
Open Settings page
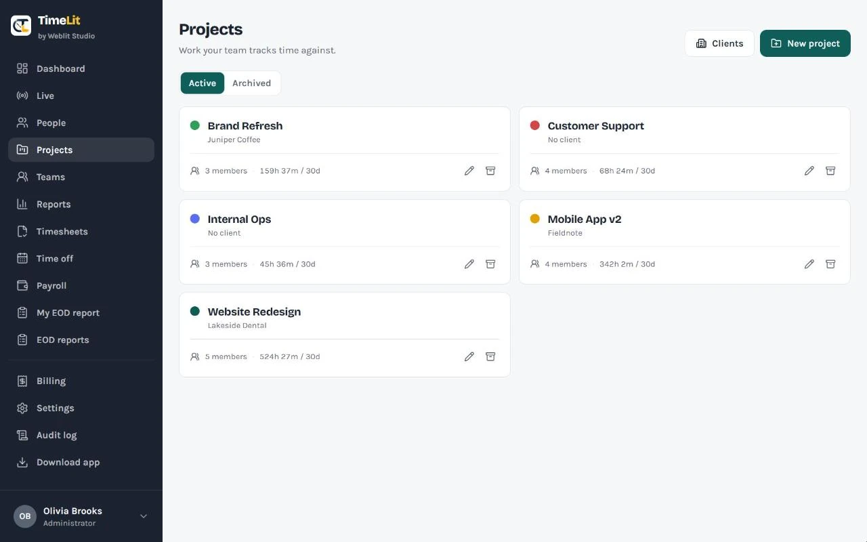pos(81,408)
